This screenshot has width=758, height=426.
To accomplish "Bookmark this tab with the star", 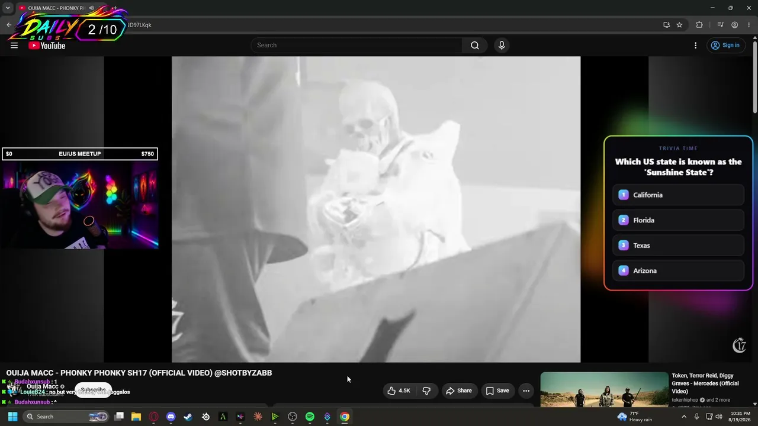I will [679, 25].
